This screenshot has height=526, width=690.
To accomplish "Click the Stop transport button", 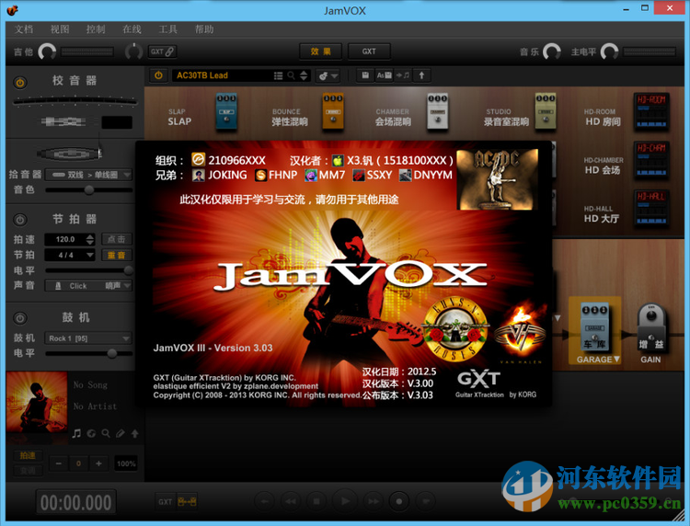I will (316, 501).
